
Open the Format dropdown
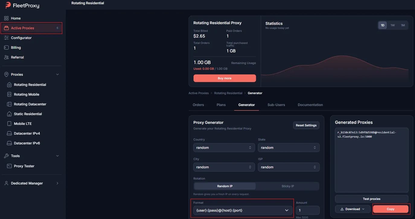click(x=243, y=210)
